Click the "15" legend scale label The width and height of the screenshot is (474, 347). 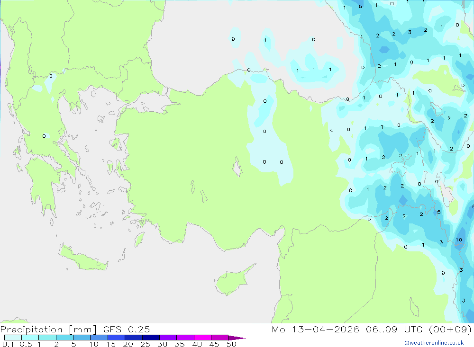111,344
